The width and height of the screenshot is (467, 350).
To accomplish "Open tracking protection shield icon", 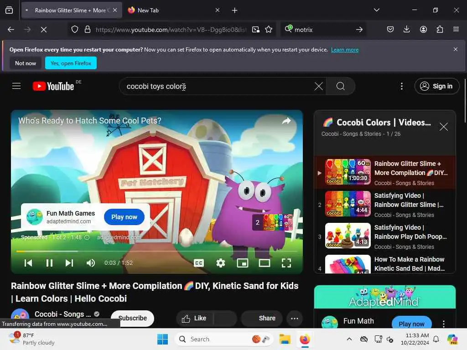I will [x=75, y=30].
